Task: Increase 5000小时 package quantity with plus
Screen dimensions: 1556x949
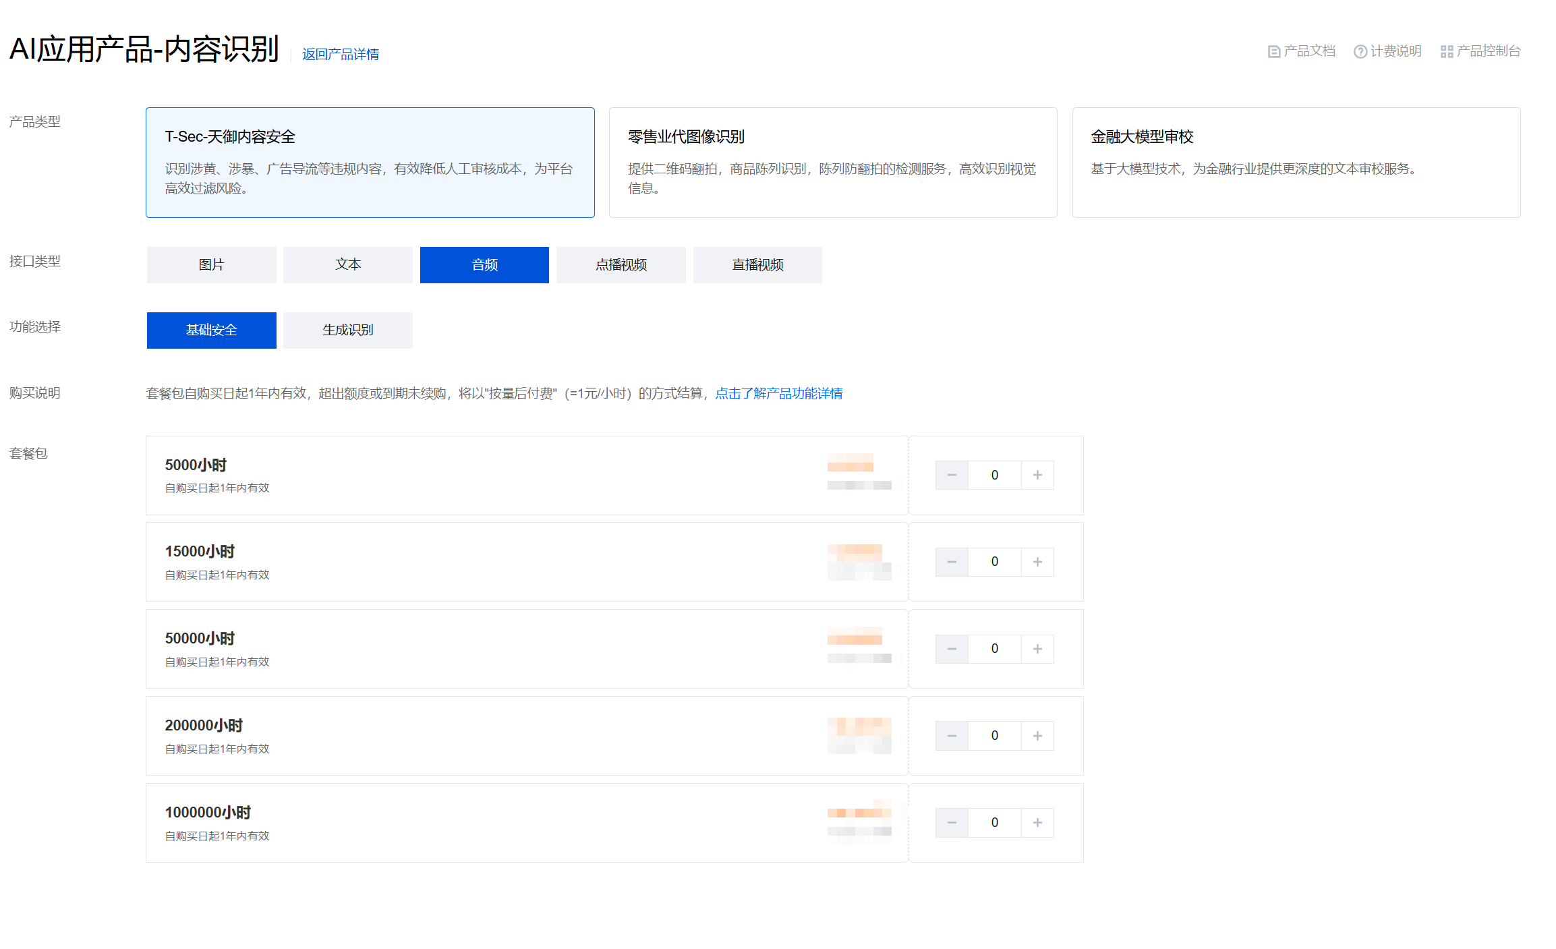Action: tap(1037, 476)
